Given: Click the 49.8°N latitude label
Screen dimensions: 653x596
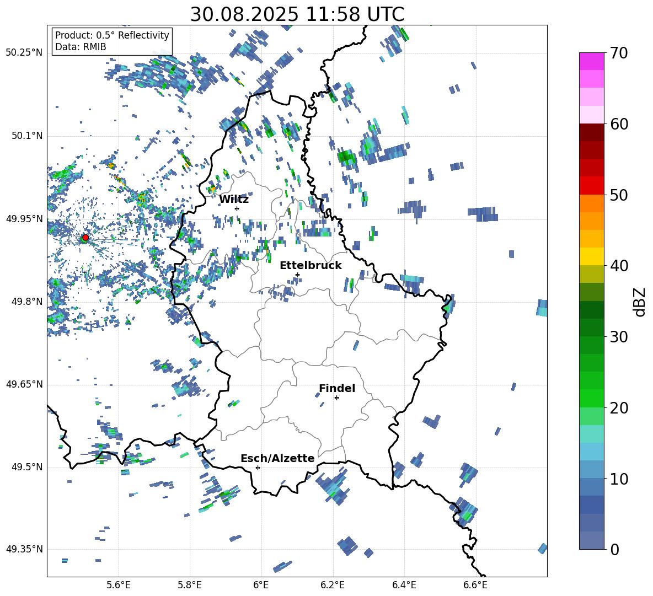Looking at the screenshot, I should pos(26,302).
